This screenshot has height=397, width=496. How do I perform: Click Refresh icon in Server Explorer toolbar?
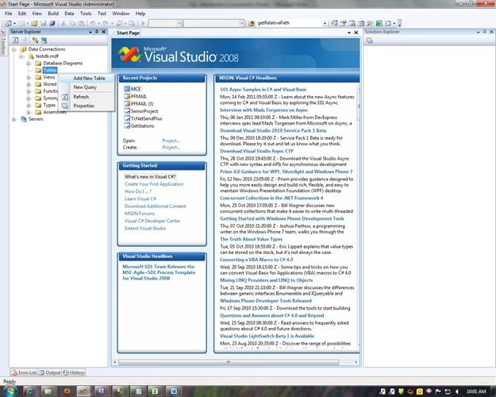15,40
